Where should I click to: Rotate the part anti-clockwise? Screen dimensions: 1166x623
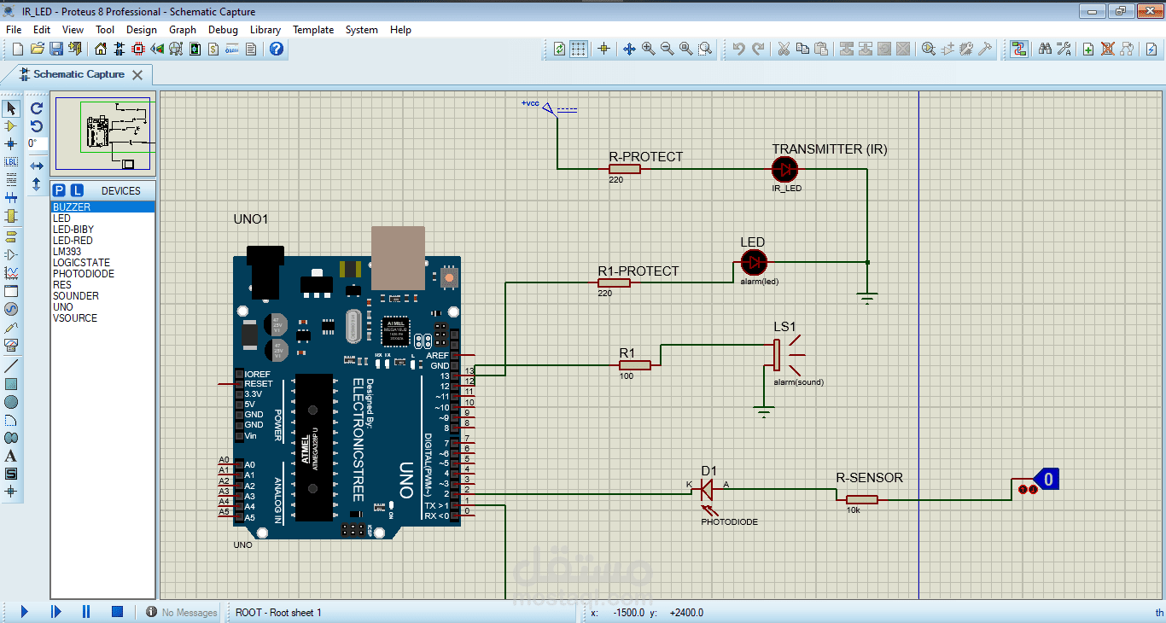(37, 126)
